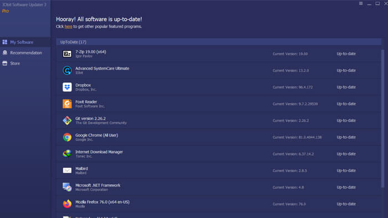The image size is (388, 218).
Task: Follow the 'here' featured programs link
Action: tap(68, 27)
